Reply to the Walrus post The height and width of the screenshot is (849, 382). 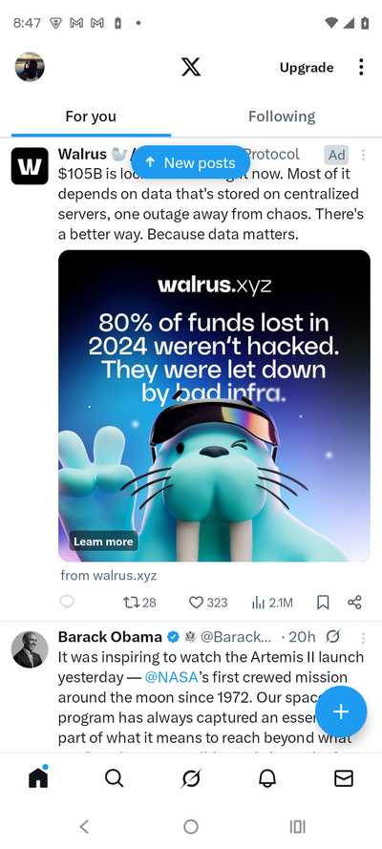tap(67, 602)
